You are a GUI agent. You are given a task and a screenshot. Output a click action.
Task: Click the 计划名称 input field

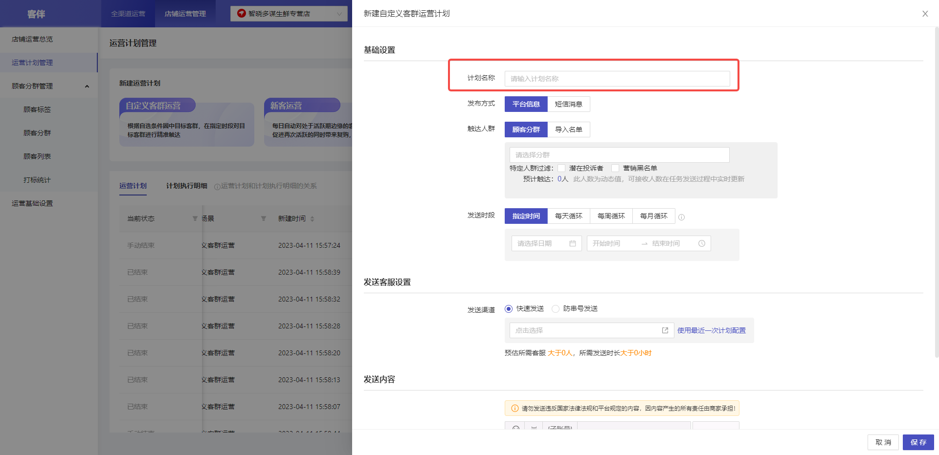pos(617,79)
